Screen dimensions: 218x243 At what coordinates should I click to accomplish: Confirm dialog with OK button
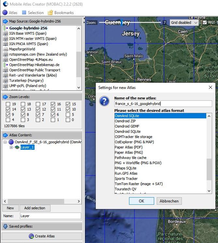coord(141,201)
